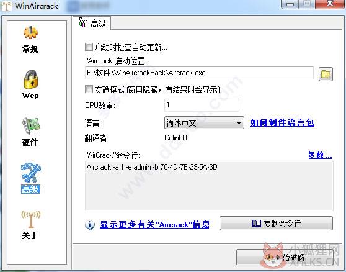
Task: Open 显示更多有关"Aircrack"信息 link
Action: 154,225
